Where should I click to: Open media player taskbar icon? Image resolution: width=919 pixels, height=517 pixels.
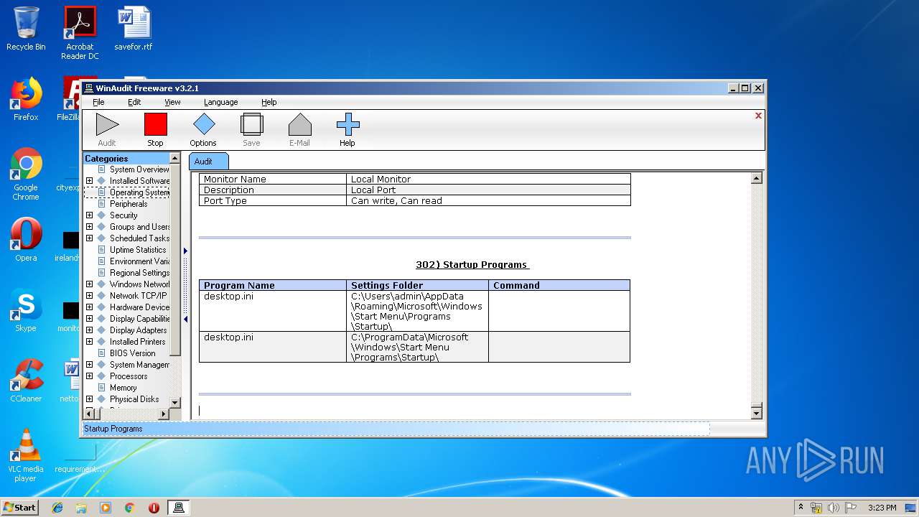coord(106,508)
